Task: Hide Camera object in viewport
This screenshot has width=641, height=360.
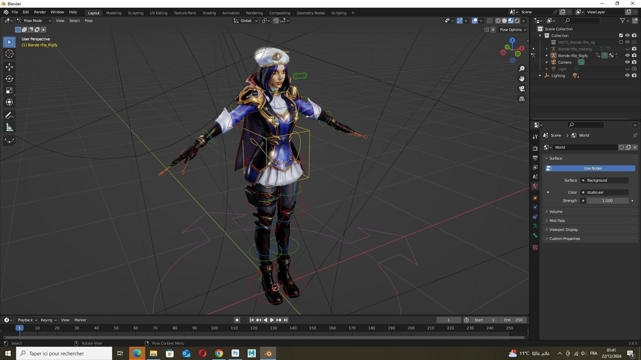Action: 627,62
